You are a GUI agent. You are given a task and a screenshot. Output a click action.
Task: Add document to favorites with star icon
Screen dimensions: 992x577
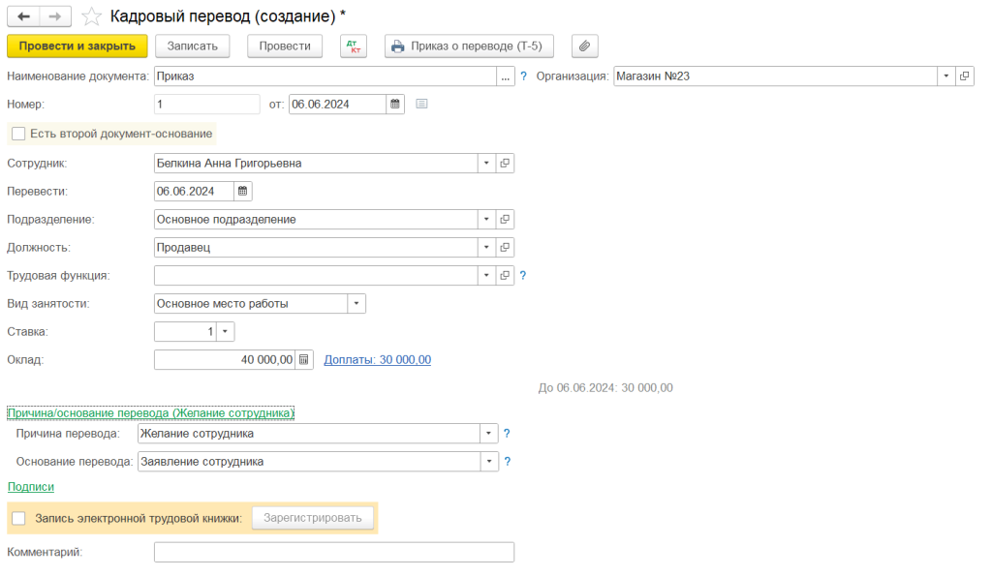[91, 16]
